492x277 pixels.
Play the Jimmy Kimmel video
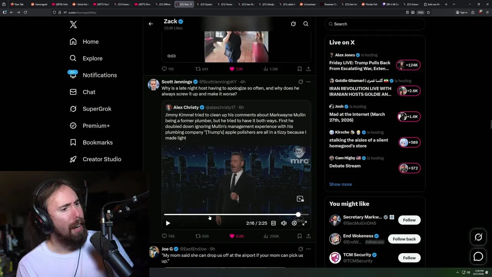(168, 223)
